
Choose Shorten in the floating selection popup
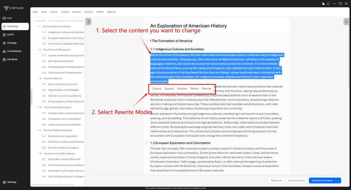pyautogui.click(x=182, y=89)
